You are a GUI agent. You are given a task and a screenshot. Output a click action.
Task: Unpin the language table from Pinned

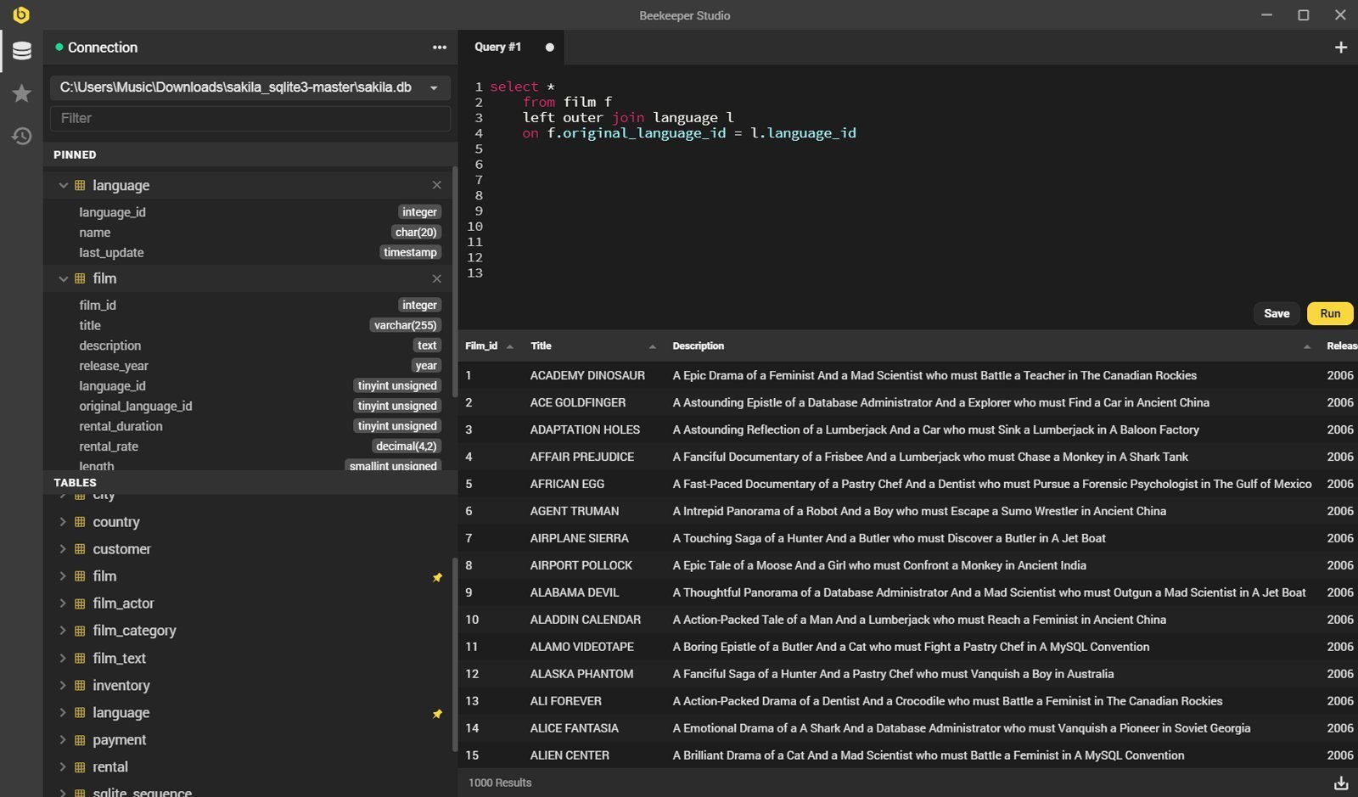pos(436,185)
